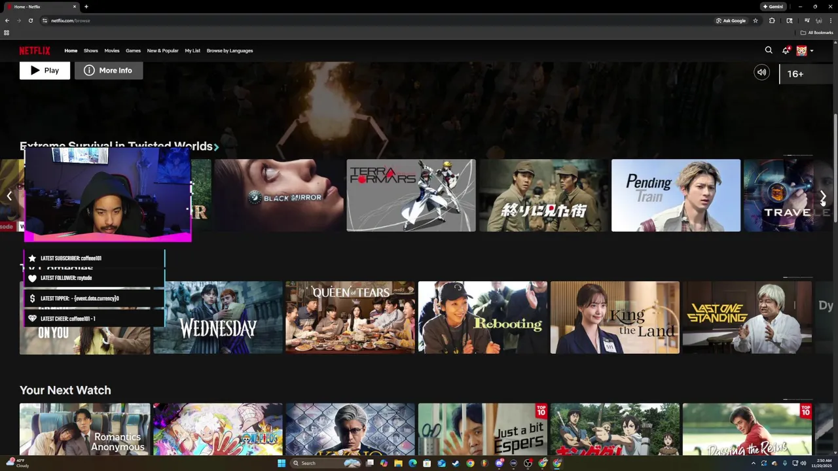Open the All Bookmarks folder

point(816,33)
